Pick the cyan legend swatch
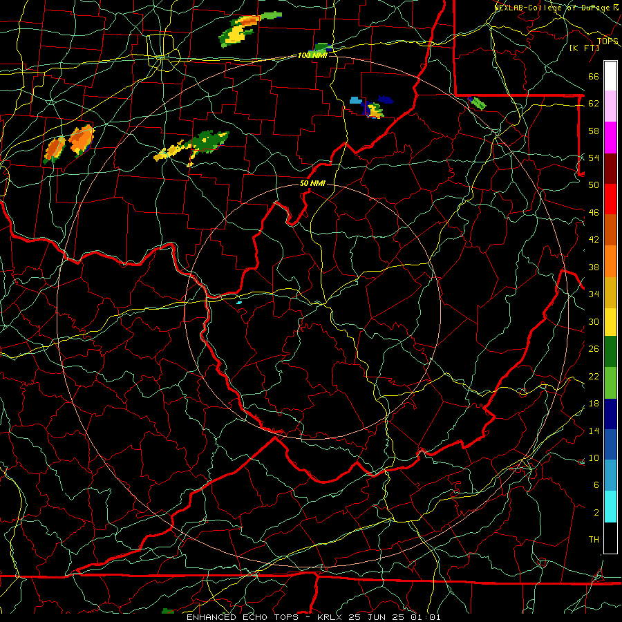 (610, 507)
